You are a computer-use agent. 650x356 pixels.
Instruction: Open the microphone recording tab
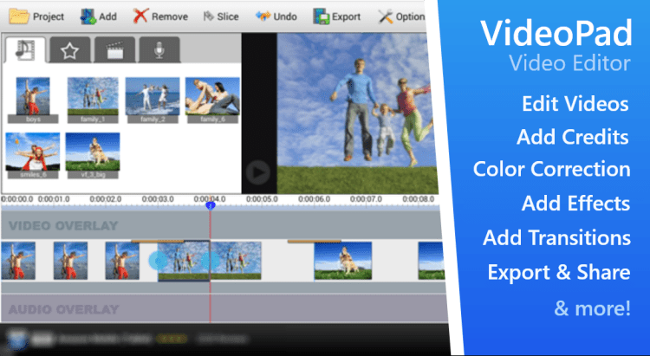pyautogui.click(x=159, y=50)
